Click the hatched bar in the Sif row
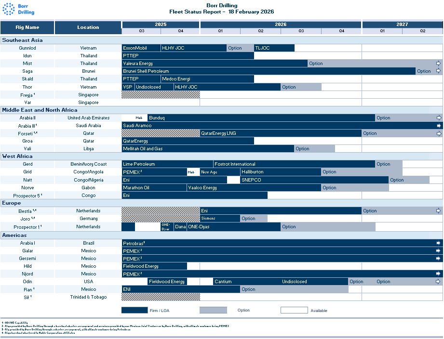 pyautogui.click(x=161, y=297)
